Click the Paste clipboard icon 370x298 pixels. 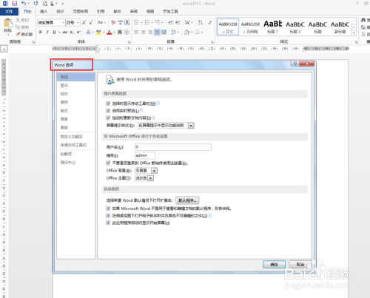click(8, 23)
